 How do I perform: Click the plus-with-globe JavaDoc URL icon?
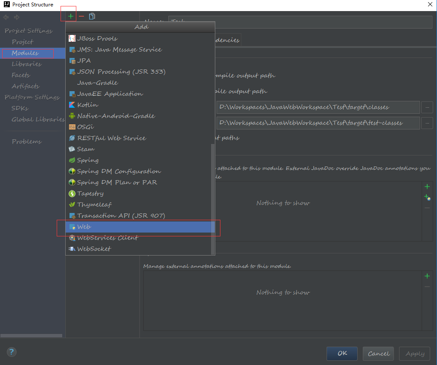tap(427, 197)
